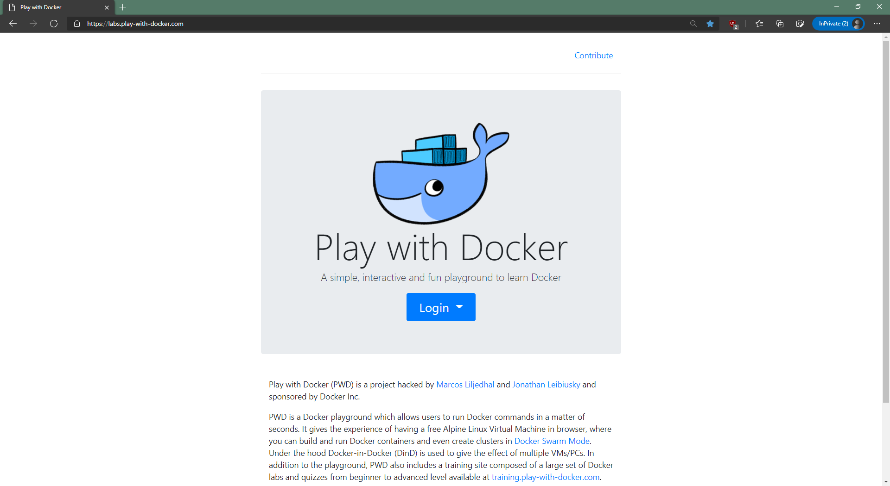Open the Contribute link
The height and width of the screenshot is (486, 890).
tap(593, 56)
